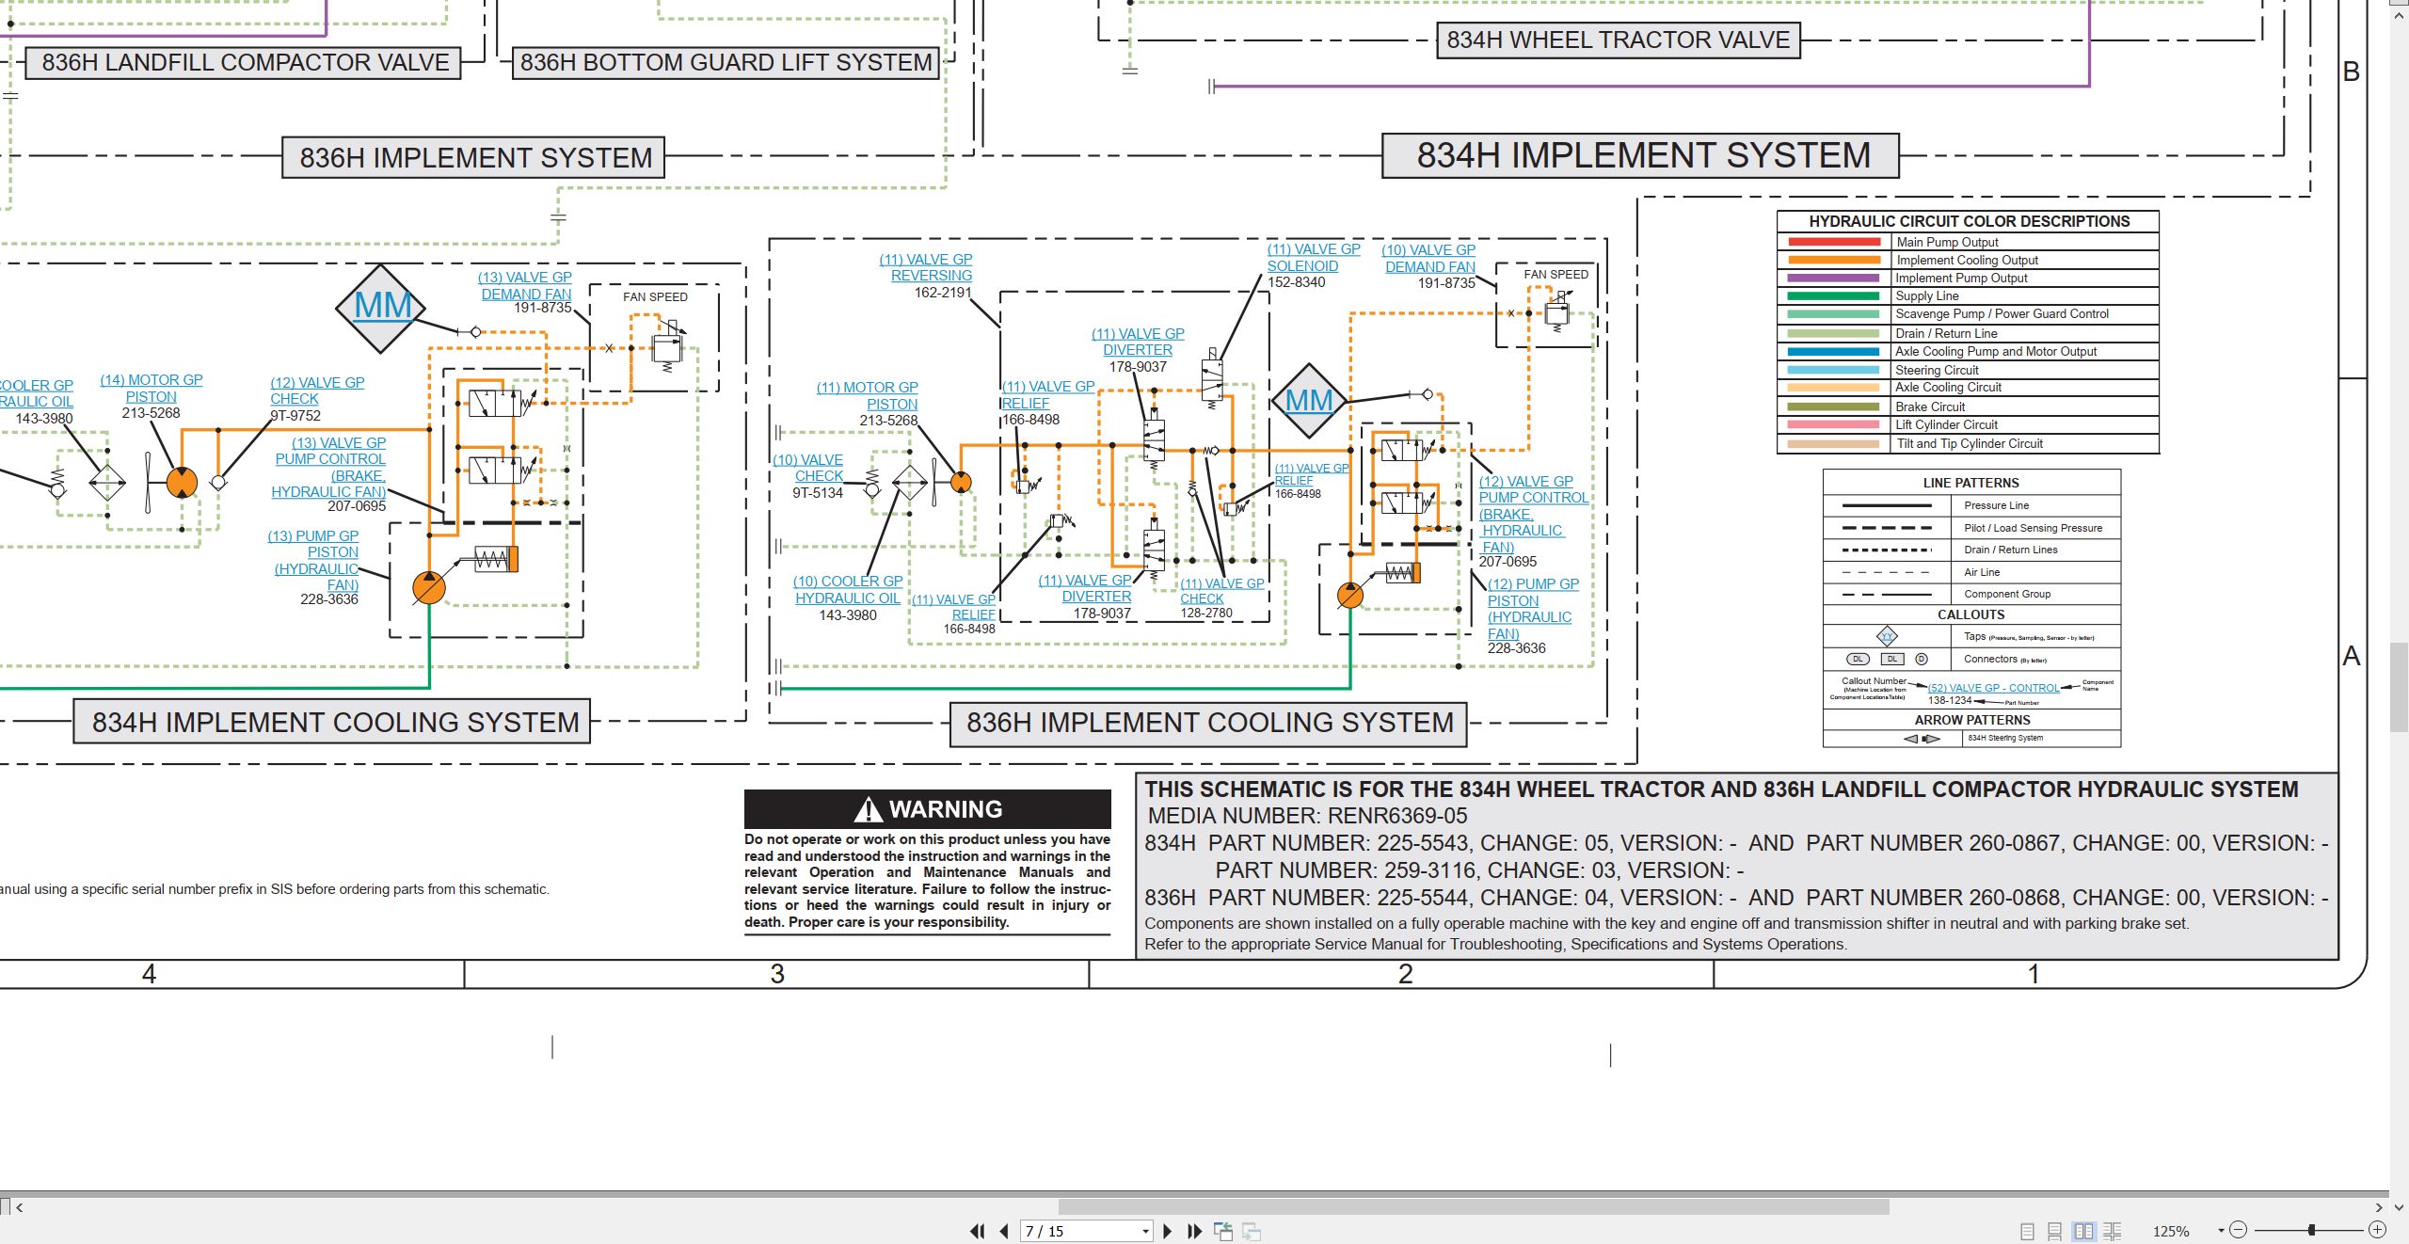Jump to the last page

pyautogui.click(x=1195, y=1231)
